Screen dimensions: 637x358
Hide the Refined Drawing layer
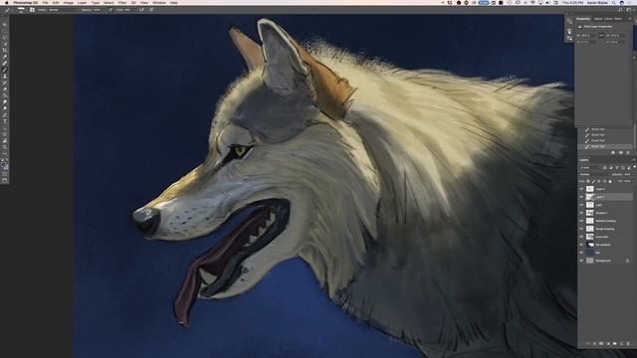(x=581, y=221)
